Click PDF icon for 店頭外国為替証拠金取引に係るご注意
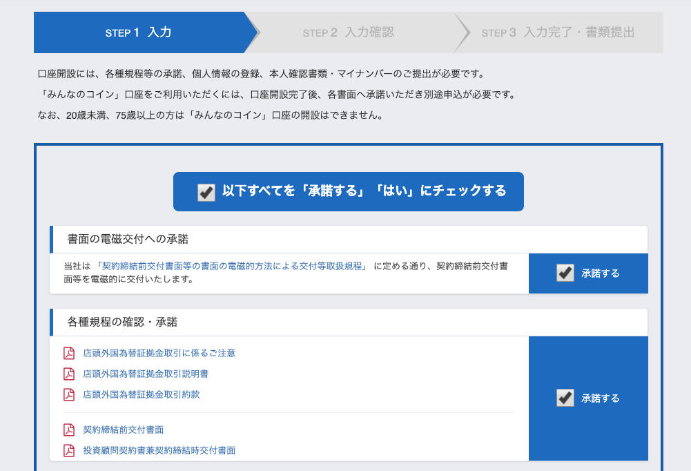 pos(69,354)
